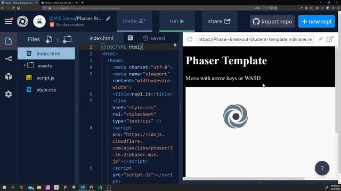Image resolution: width=341 pixels, height=191 pixels.
Task: Open the hamburger main menu
Action: click(9, 21)
